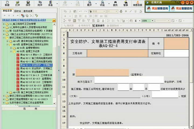Click the spreadsheet scrollbar up arrow
Viewport: 194px width, 129px height.
pyautogui.click(x=191, y=30)
